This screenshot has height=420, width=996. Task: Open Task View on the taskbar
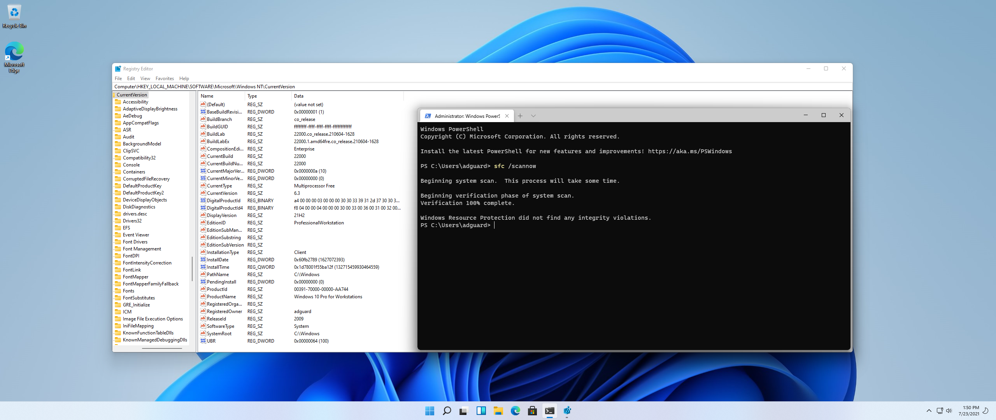coord(464,411)
